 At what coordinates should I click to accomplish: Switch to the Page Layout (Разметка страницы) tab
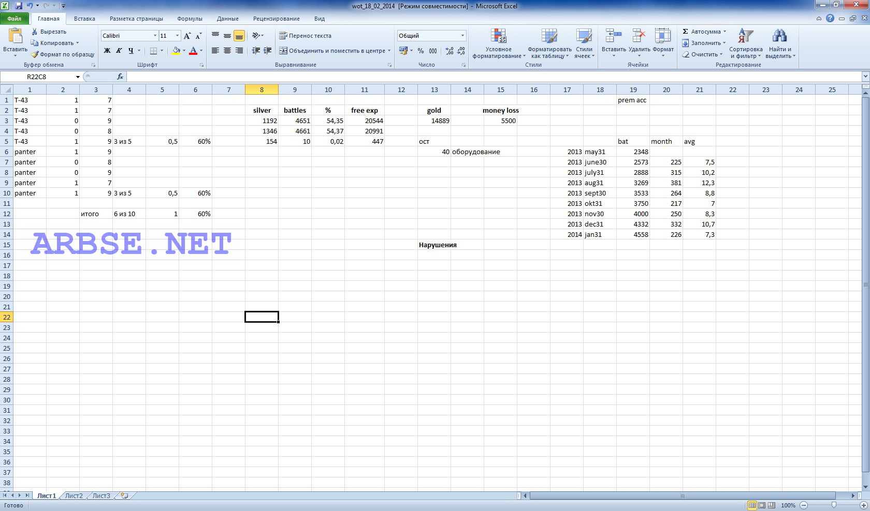[136, 19]
